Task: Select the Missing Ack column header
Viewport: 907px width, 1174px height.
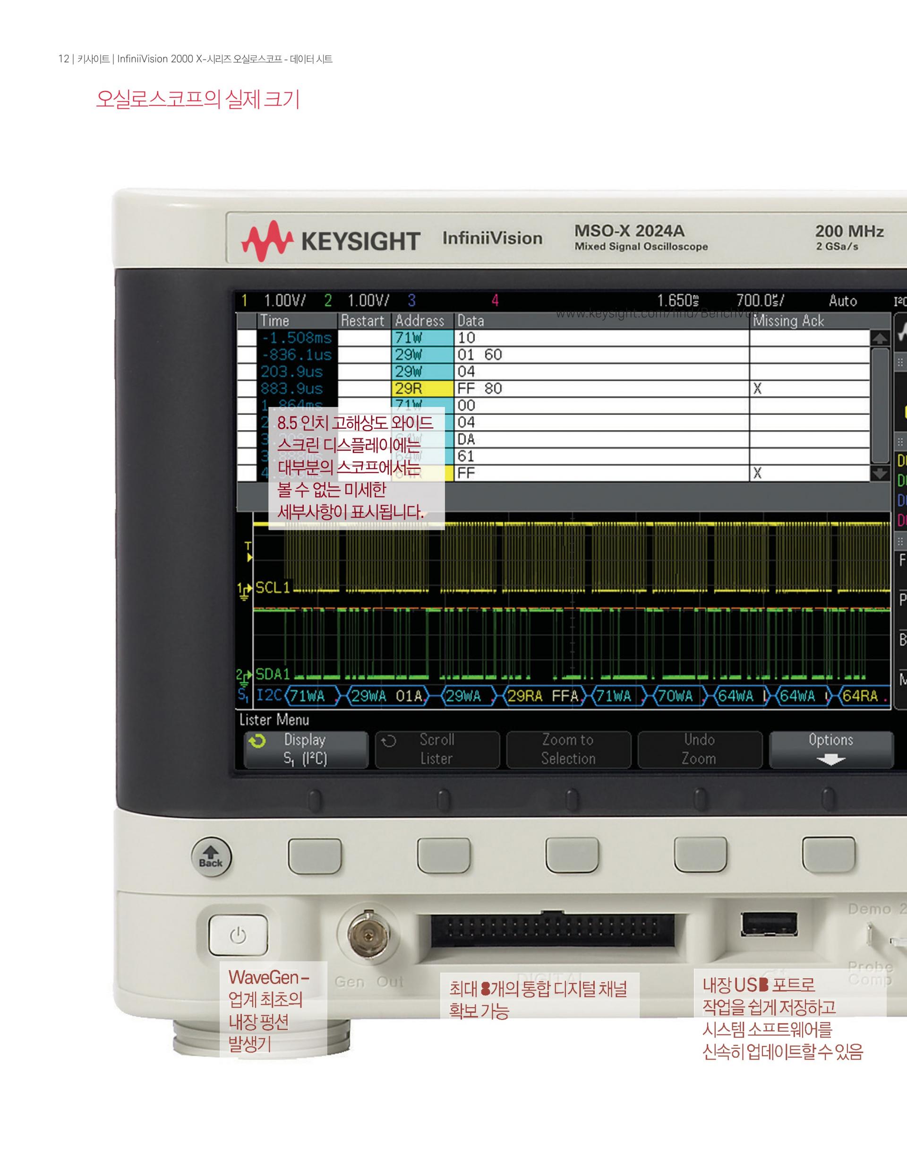Action: tap(788, 321)
